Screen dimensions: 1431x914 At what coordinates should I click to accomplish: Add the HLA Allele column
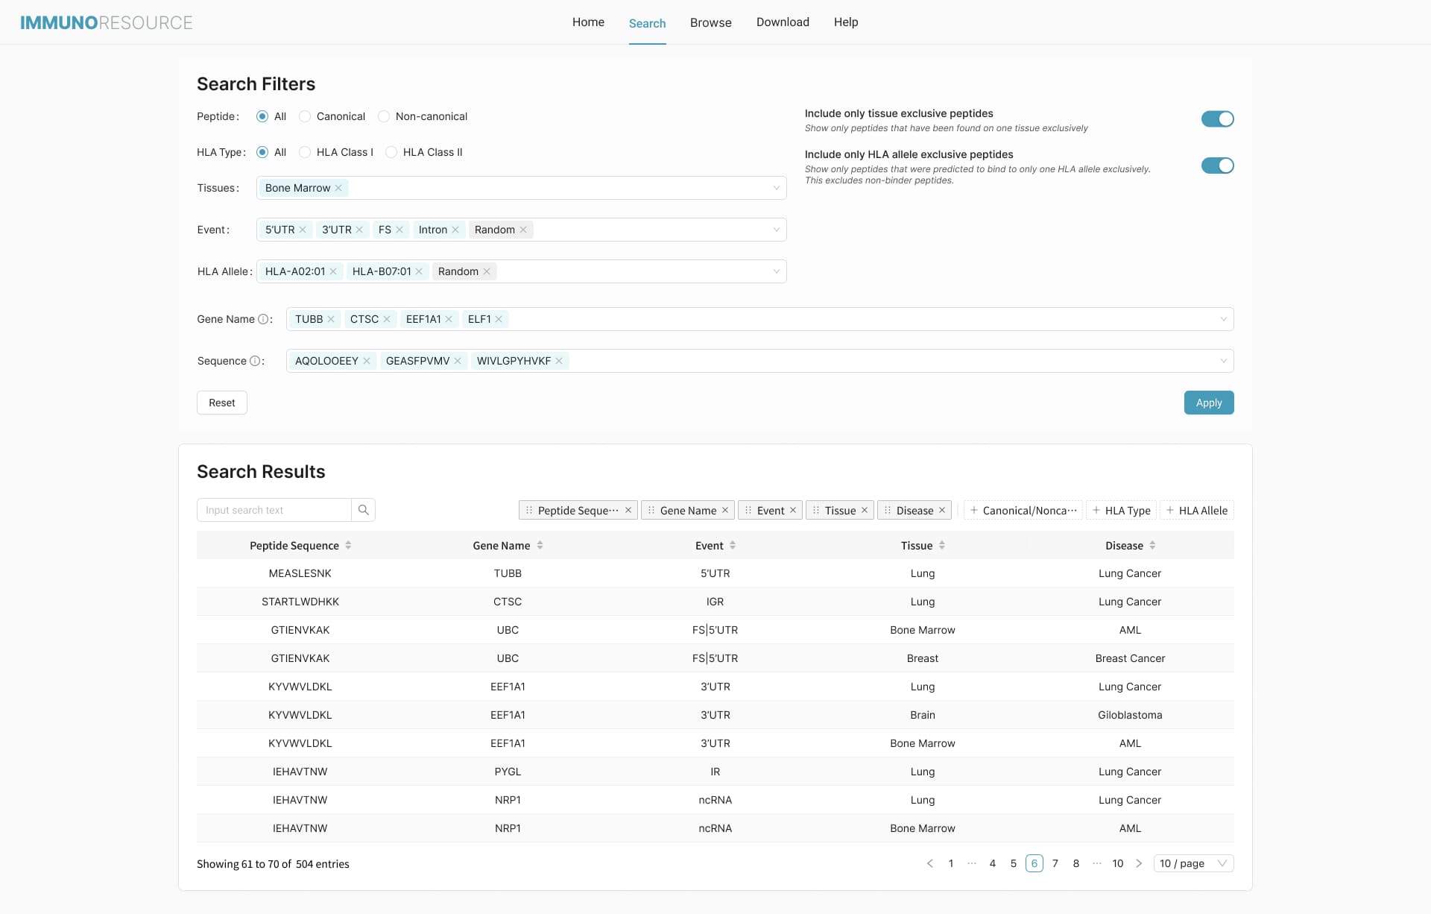point(1196,511)
